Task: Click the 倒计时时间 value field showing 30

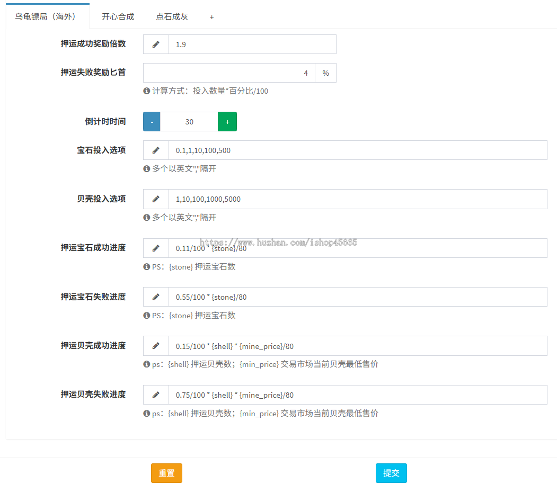Action: tap(189, 122)
